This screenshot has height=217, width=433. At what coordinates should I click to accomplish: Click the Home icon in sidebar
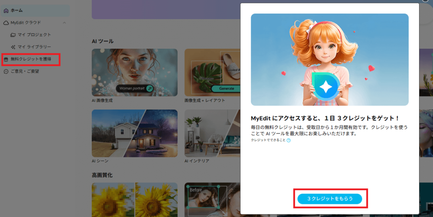6,10
